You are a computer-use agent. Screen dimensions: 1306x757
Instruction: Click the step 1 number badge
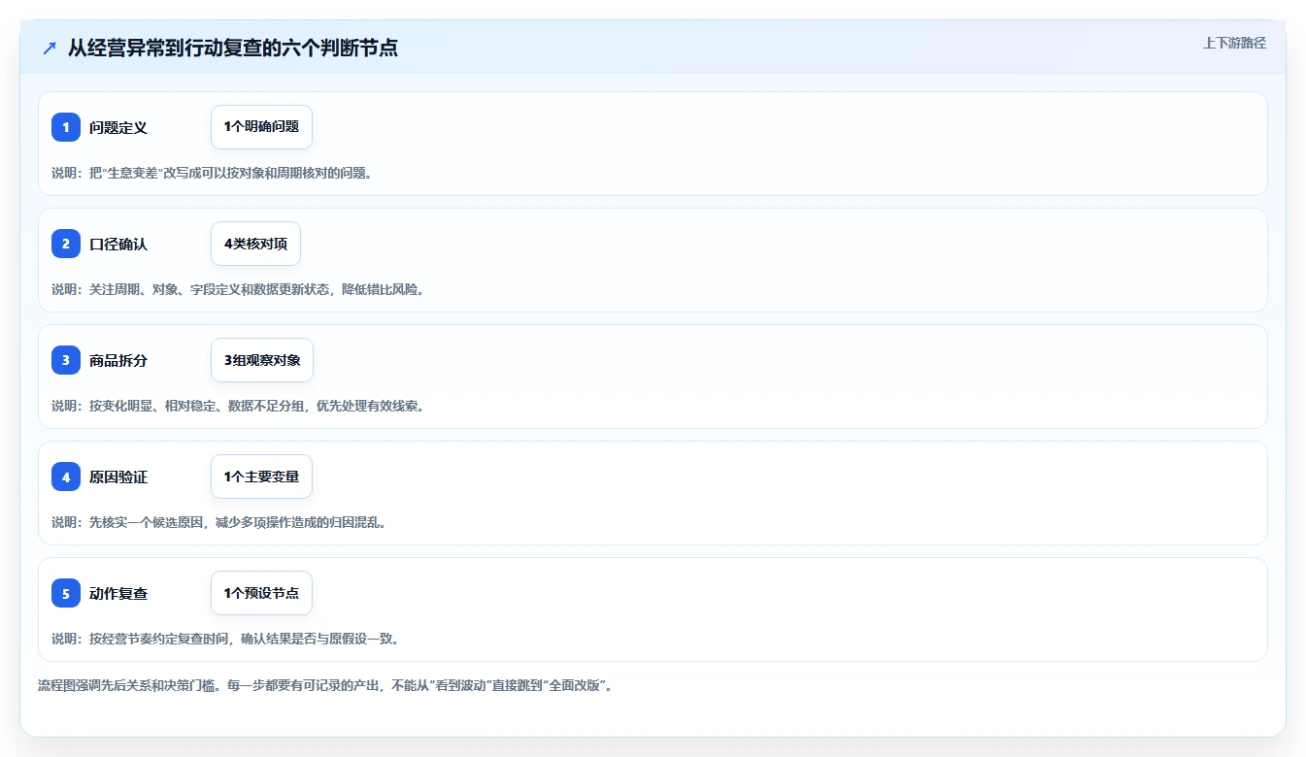[66, 127]
